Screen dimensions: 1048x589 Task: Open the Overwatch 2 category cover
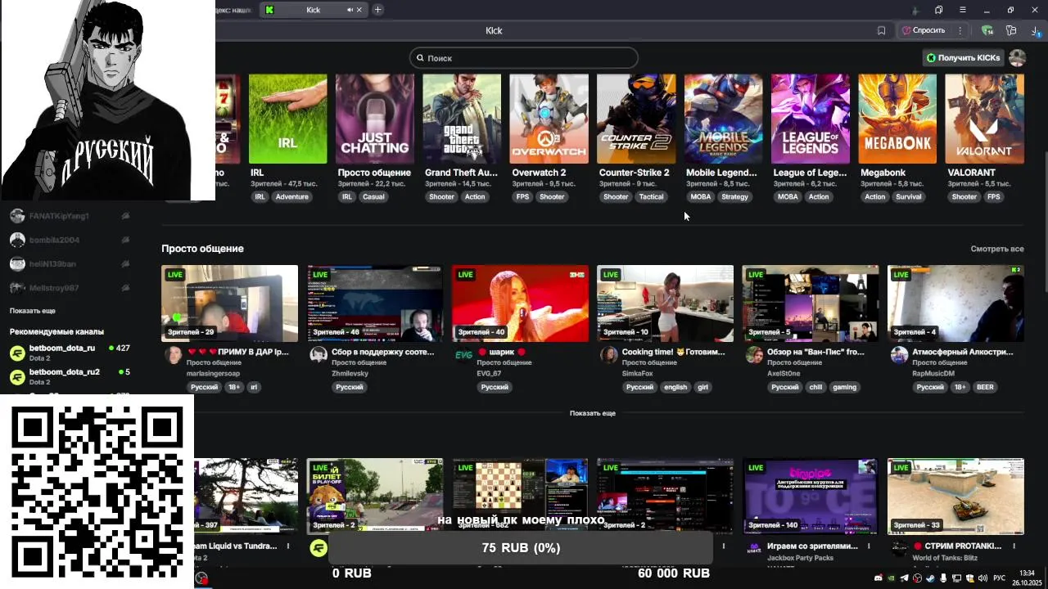pos(549,119)
